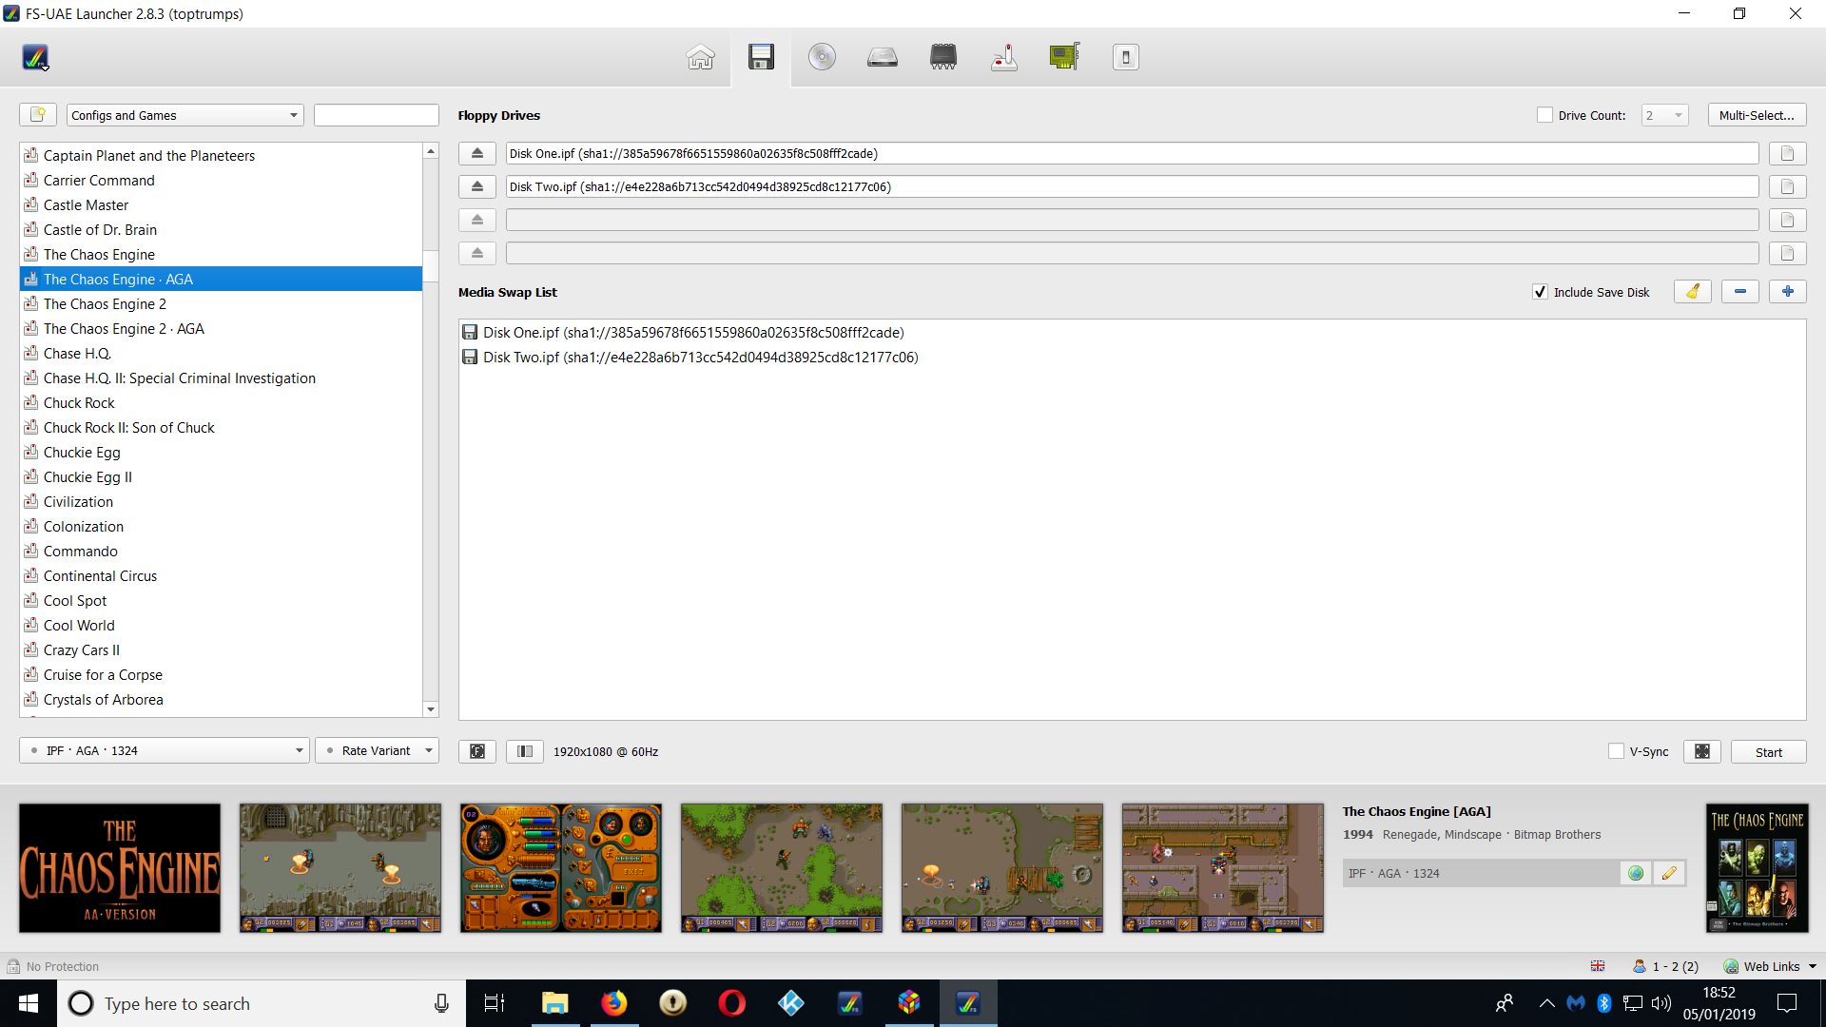Open the Configs and Games filter dropdown

click(x=185, y=115)
